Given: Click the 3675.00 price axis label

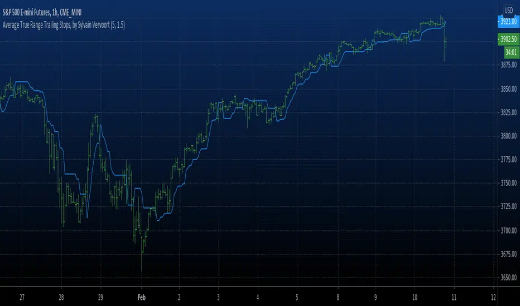Looking at the screenshot, I should tap(508, 254).
